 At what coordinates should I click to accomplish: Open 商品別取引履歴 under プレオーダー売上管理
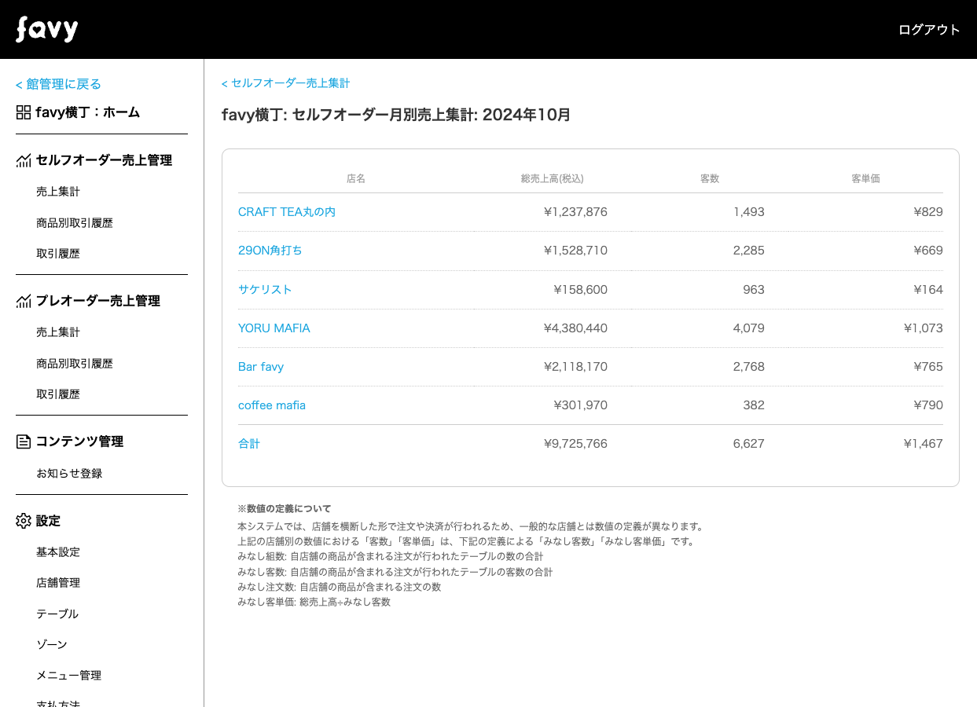pyautogui.click(x=75, y=364)
